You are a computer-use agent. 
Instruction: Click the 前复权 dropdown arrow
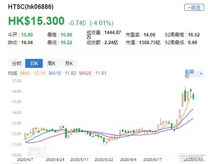[201, 74]
